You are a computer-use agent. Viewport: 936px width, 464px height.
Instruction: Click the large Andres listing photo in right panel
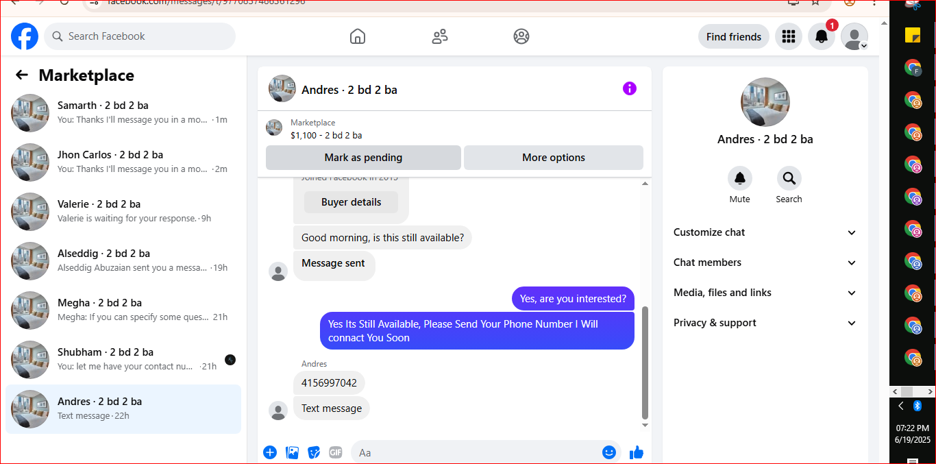[x=765, y=102]
